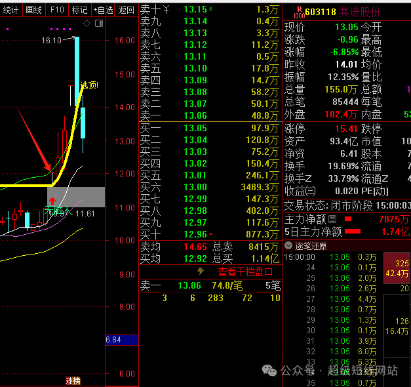
Task: Click the 返回 return button
Action: click(x=126, y=10)
